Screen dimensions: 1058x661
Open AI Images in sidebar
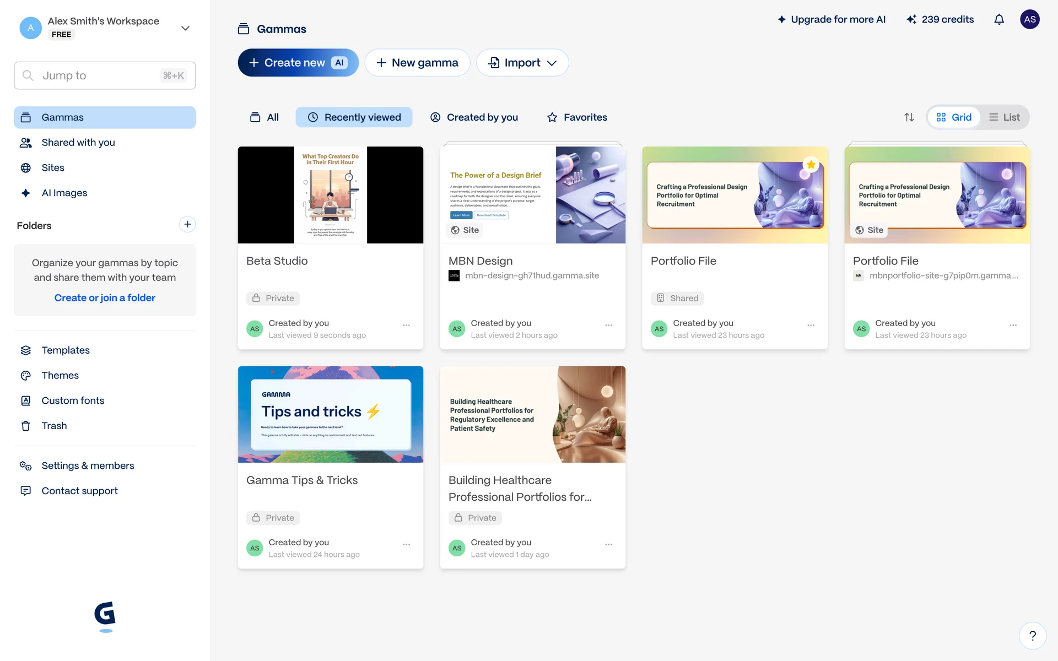(64, 193)
